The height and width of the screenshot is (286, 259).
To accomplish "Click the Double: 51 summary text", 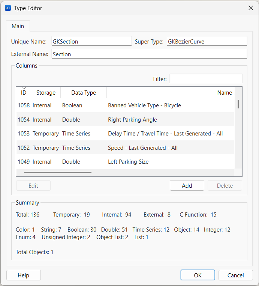I will click(x=114, y=229).
